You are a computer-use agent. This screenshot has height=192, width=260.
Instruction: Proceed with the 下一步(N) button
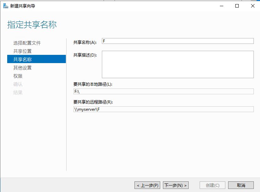pyautogui.click(x=176, y=185)
